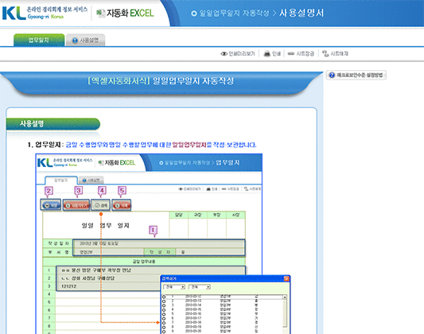Screen dimensions: 424x334
Task: Select 업무일지 tab inside guide image
Action: [61, 181]
